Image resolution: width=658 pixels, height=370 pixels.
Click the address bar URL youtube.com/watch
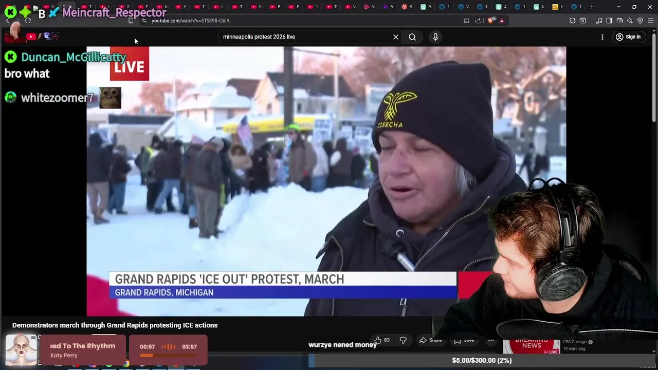click(191, 21)
